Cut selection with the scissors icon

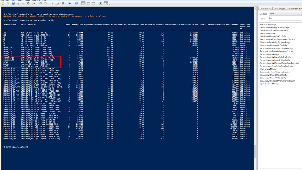pos(18,3)
